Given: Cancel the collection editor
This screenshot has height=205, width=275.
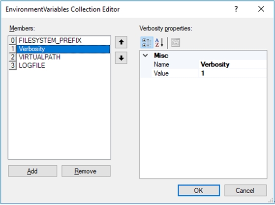Looking at the screenshot, I should [245, 190].
